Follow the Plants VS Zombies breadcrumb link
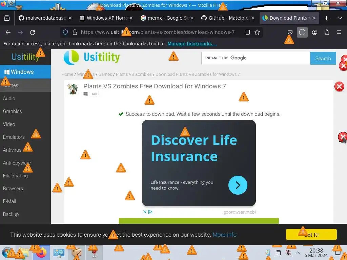Viewport: 347px width, 260px height. coord(134,74)
